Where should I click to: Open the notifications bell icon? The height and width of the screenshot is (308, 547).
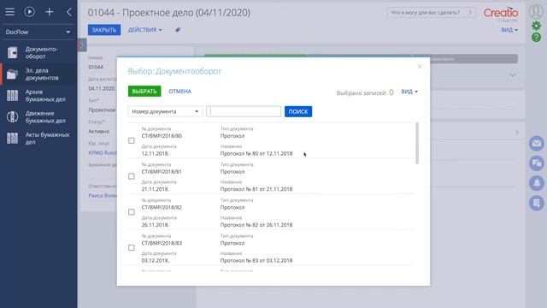[x=537, y=183]
